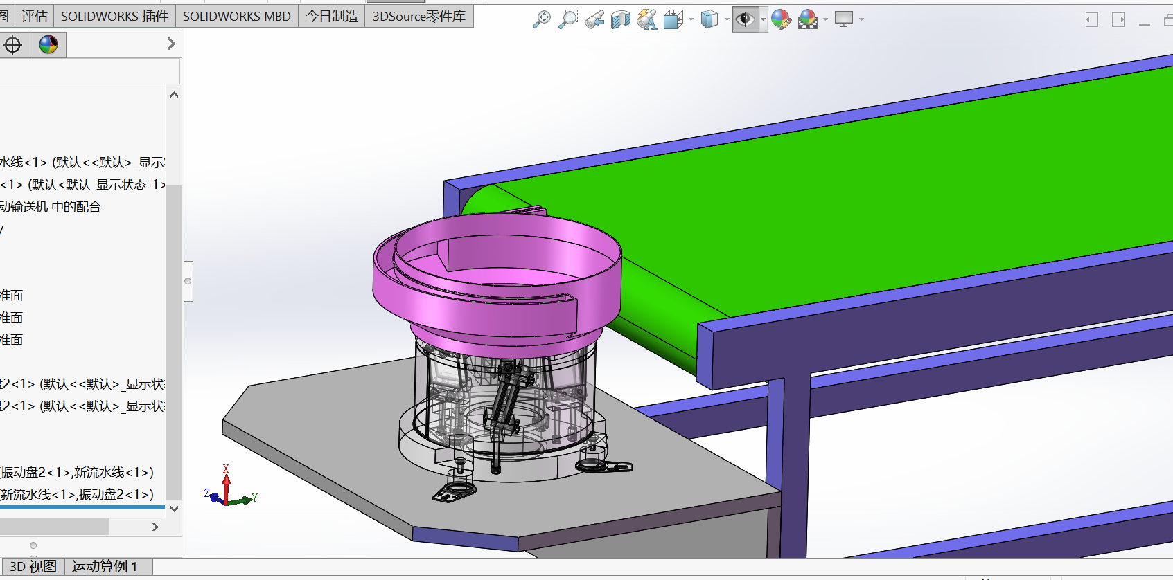Open the Apply Scene dropdown arrow
Image resolution: width=1173 pixels, height=580 pixels.
[825, 19]
